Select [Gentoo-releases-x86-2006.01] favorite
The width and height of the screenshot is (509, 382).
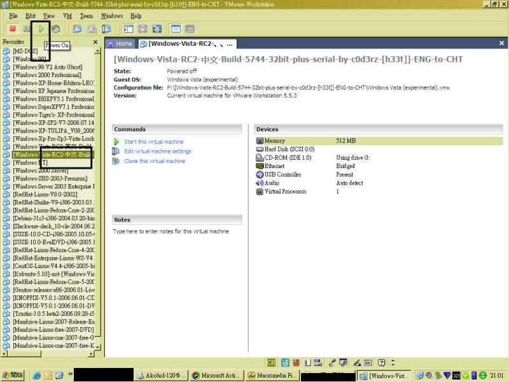tap(53, 290)
